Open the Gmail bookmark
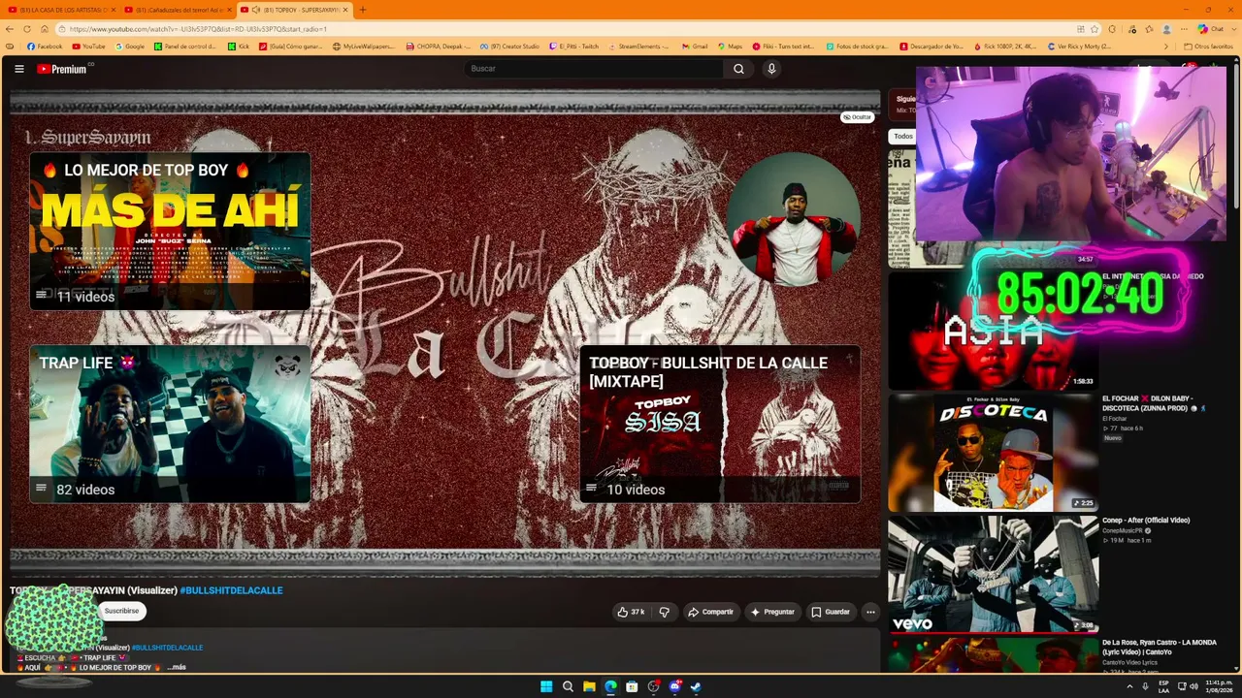Screen dimensions: 1242x698 click(x=695, y=47)
